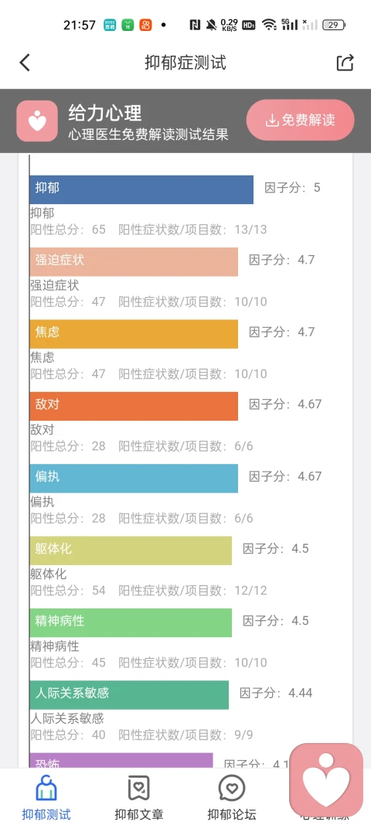Tap the battery indicator icon

point(334,24)
